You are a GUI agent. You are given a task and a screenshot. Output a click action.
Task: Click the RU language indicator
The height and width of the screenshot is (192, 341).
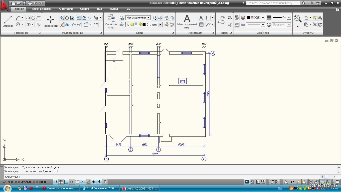[x=280, y=188]
